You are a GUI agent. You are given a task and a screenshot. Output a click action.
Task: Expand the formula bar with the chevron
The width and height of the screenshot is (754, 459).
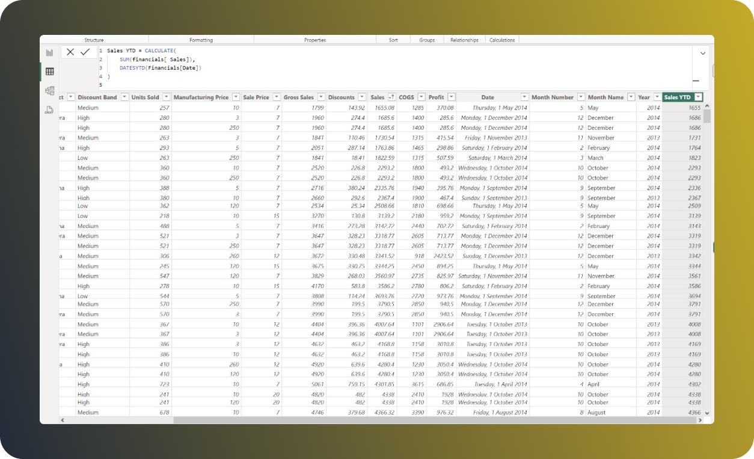coord(703,53)
